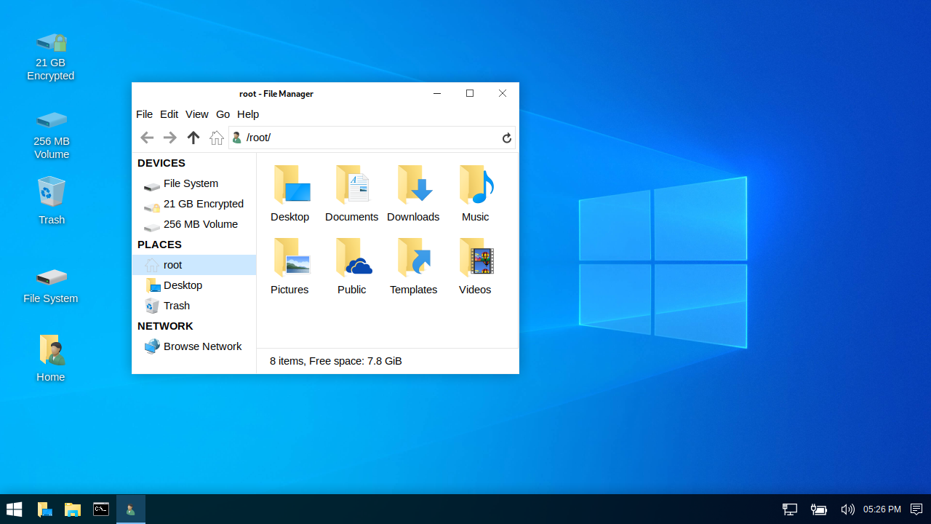Open the Help menu

coord(248,114)
